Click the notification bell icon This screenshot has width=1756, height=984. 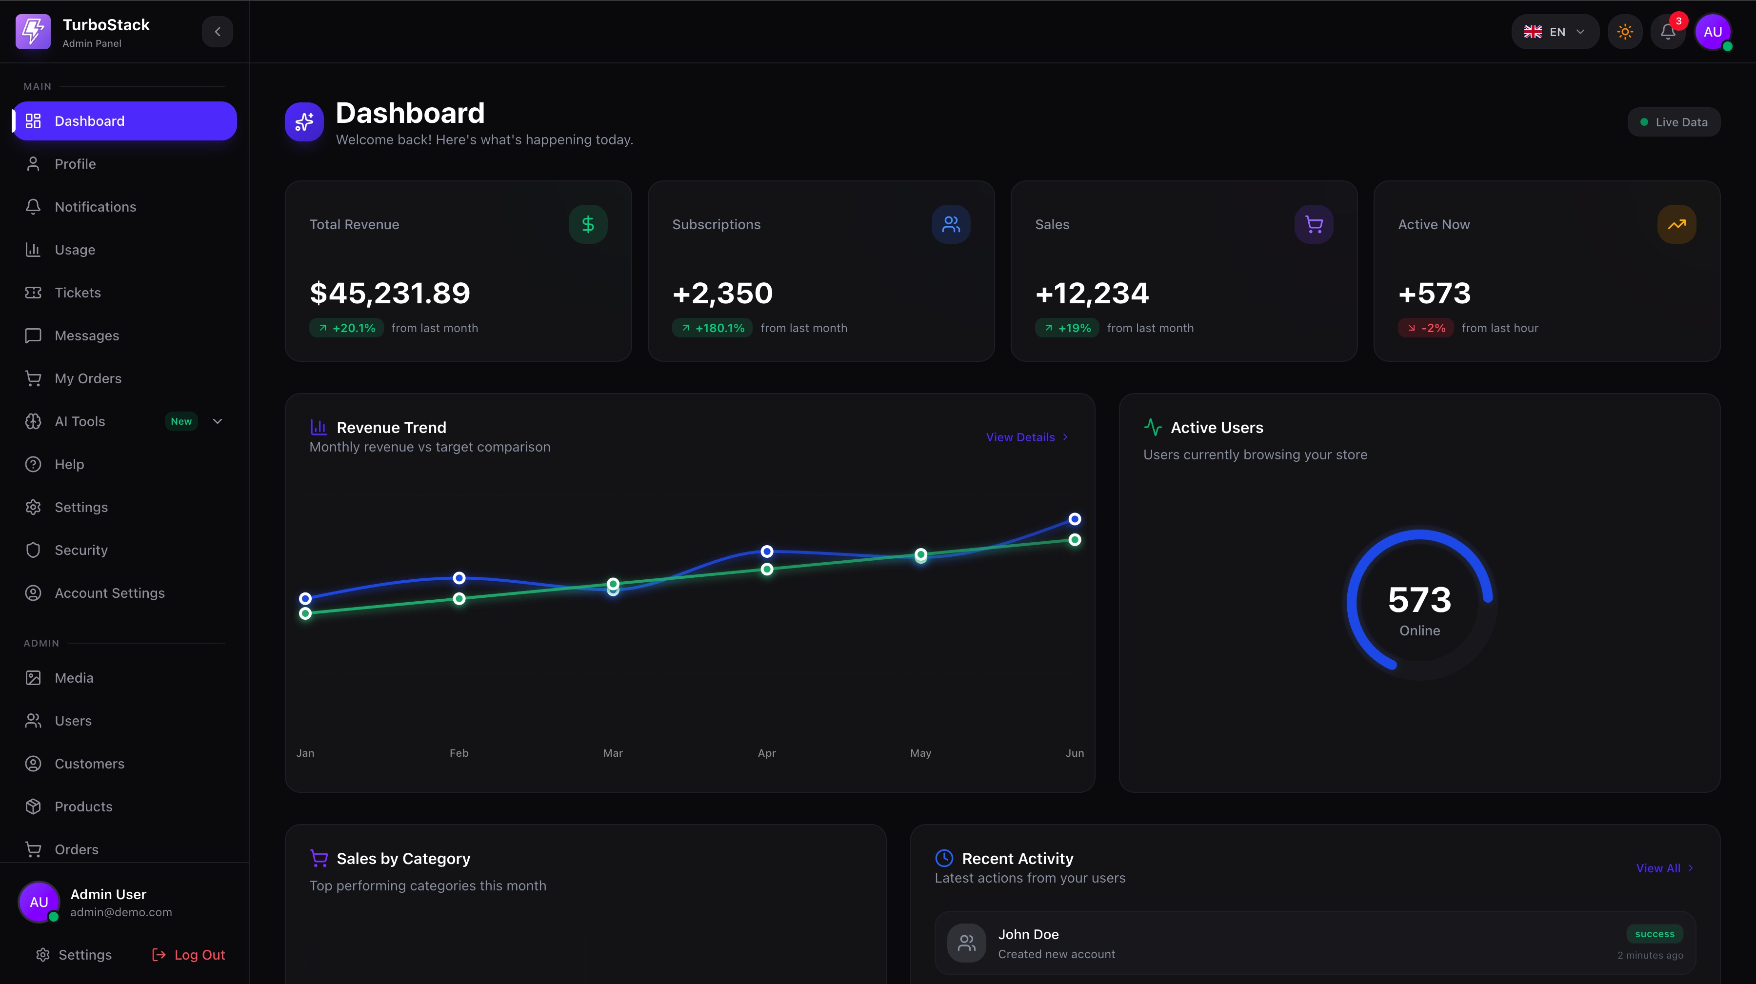[x=1667, y=32]
